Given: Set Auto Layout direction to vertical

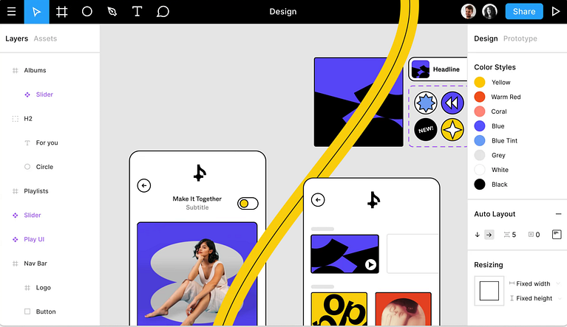Looking at the screenshot, I should [x=478, y=235].
